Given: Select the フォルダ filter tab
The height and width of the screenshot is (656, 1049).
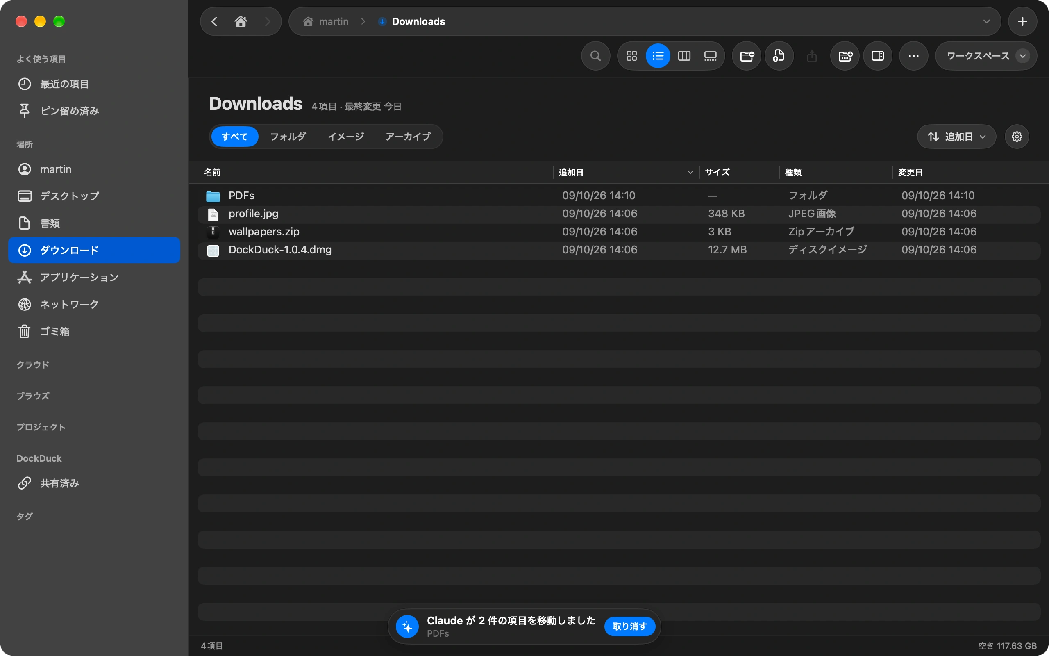Looking at the screenshot, I should pos(288,137).
